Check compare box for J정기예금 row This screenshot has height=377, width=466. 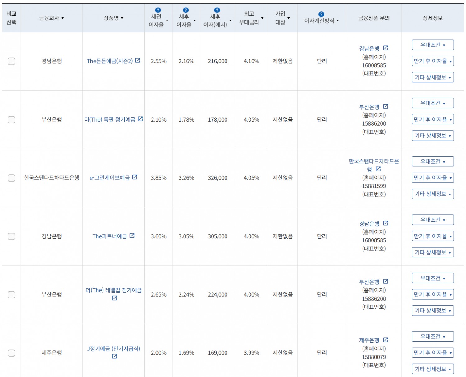pyautogui.click(x=11, y=353)
